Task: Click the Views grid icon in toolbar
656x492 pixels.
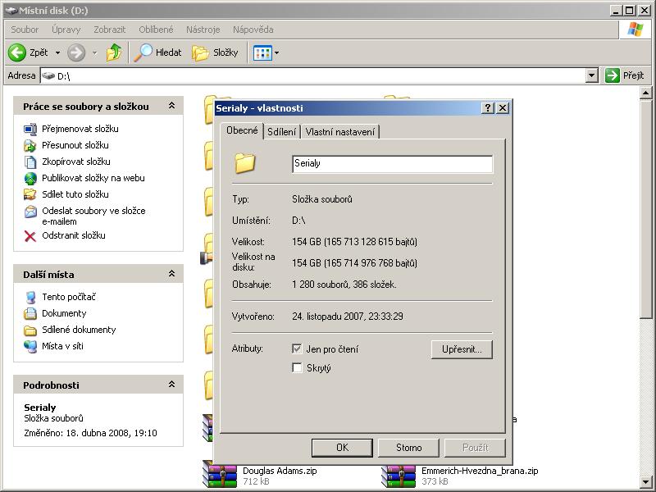Action: pyautogui.click(x=262, y=52)
